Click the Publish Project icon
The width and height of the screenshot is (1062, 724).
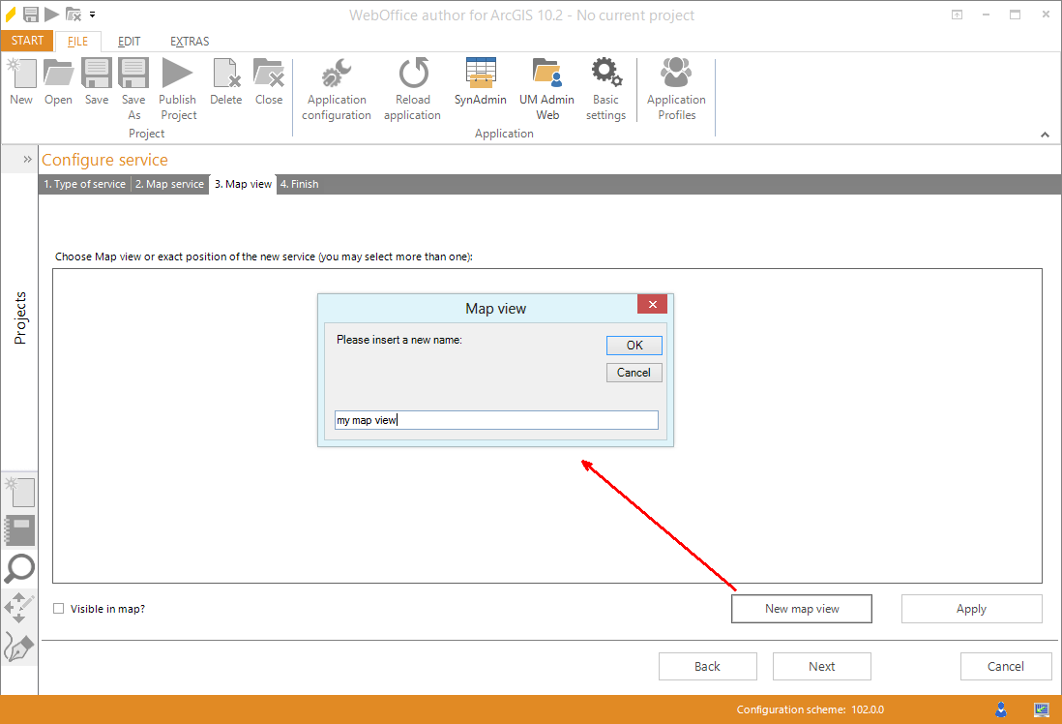tap(178, 87)
